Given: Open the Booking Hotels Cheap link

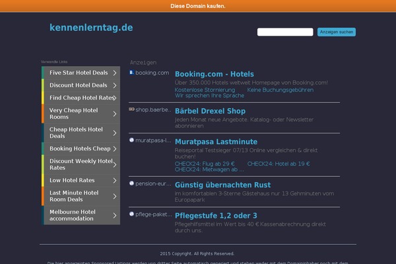Looking at the screenshot, I should coord(80,148).
